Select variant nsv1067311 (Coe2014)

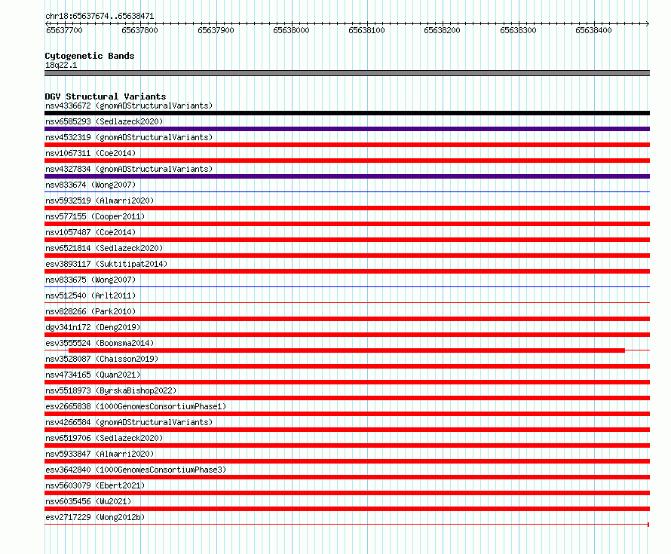[x=90, y=153]
